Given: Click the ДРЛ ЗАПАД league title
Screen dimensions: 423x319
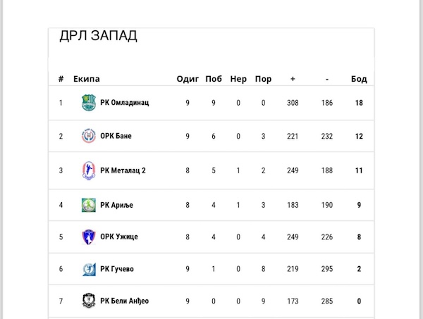Looking at the screenshot, I should tap(98, 37).
